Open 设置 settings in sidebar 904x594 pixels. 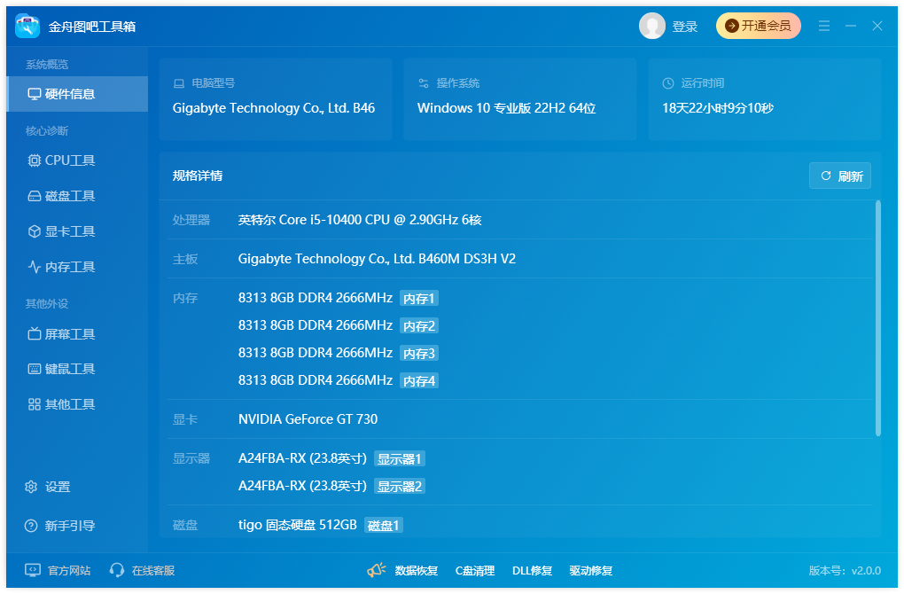point(48,488)
